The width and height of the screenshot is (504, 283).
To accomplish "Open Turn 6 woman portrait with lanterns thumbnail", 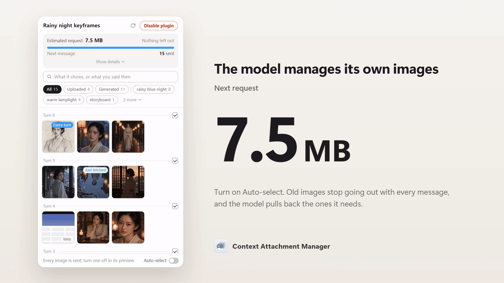I will (x=93, y=137).
